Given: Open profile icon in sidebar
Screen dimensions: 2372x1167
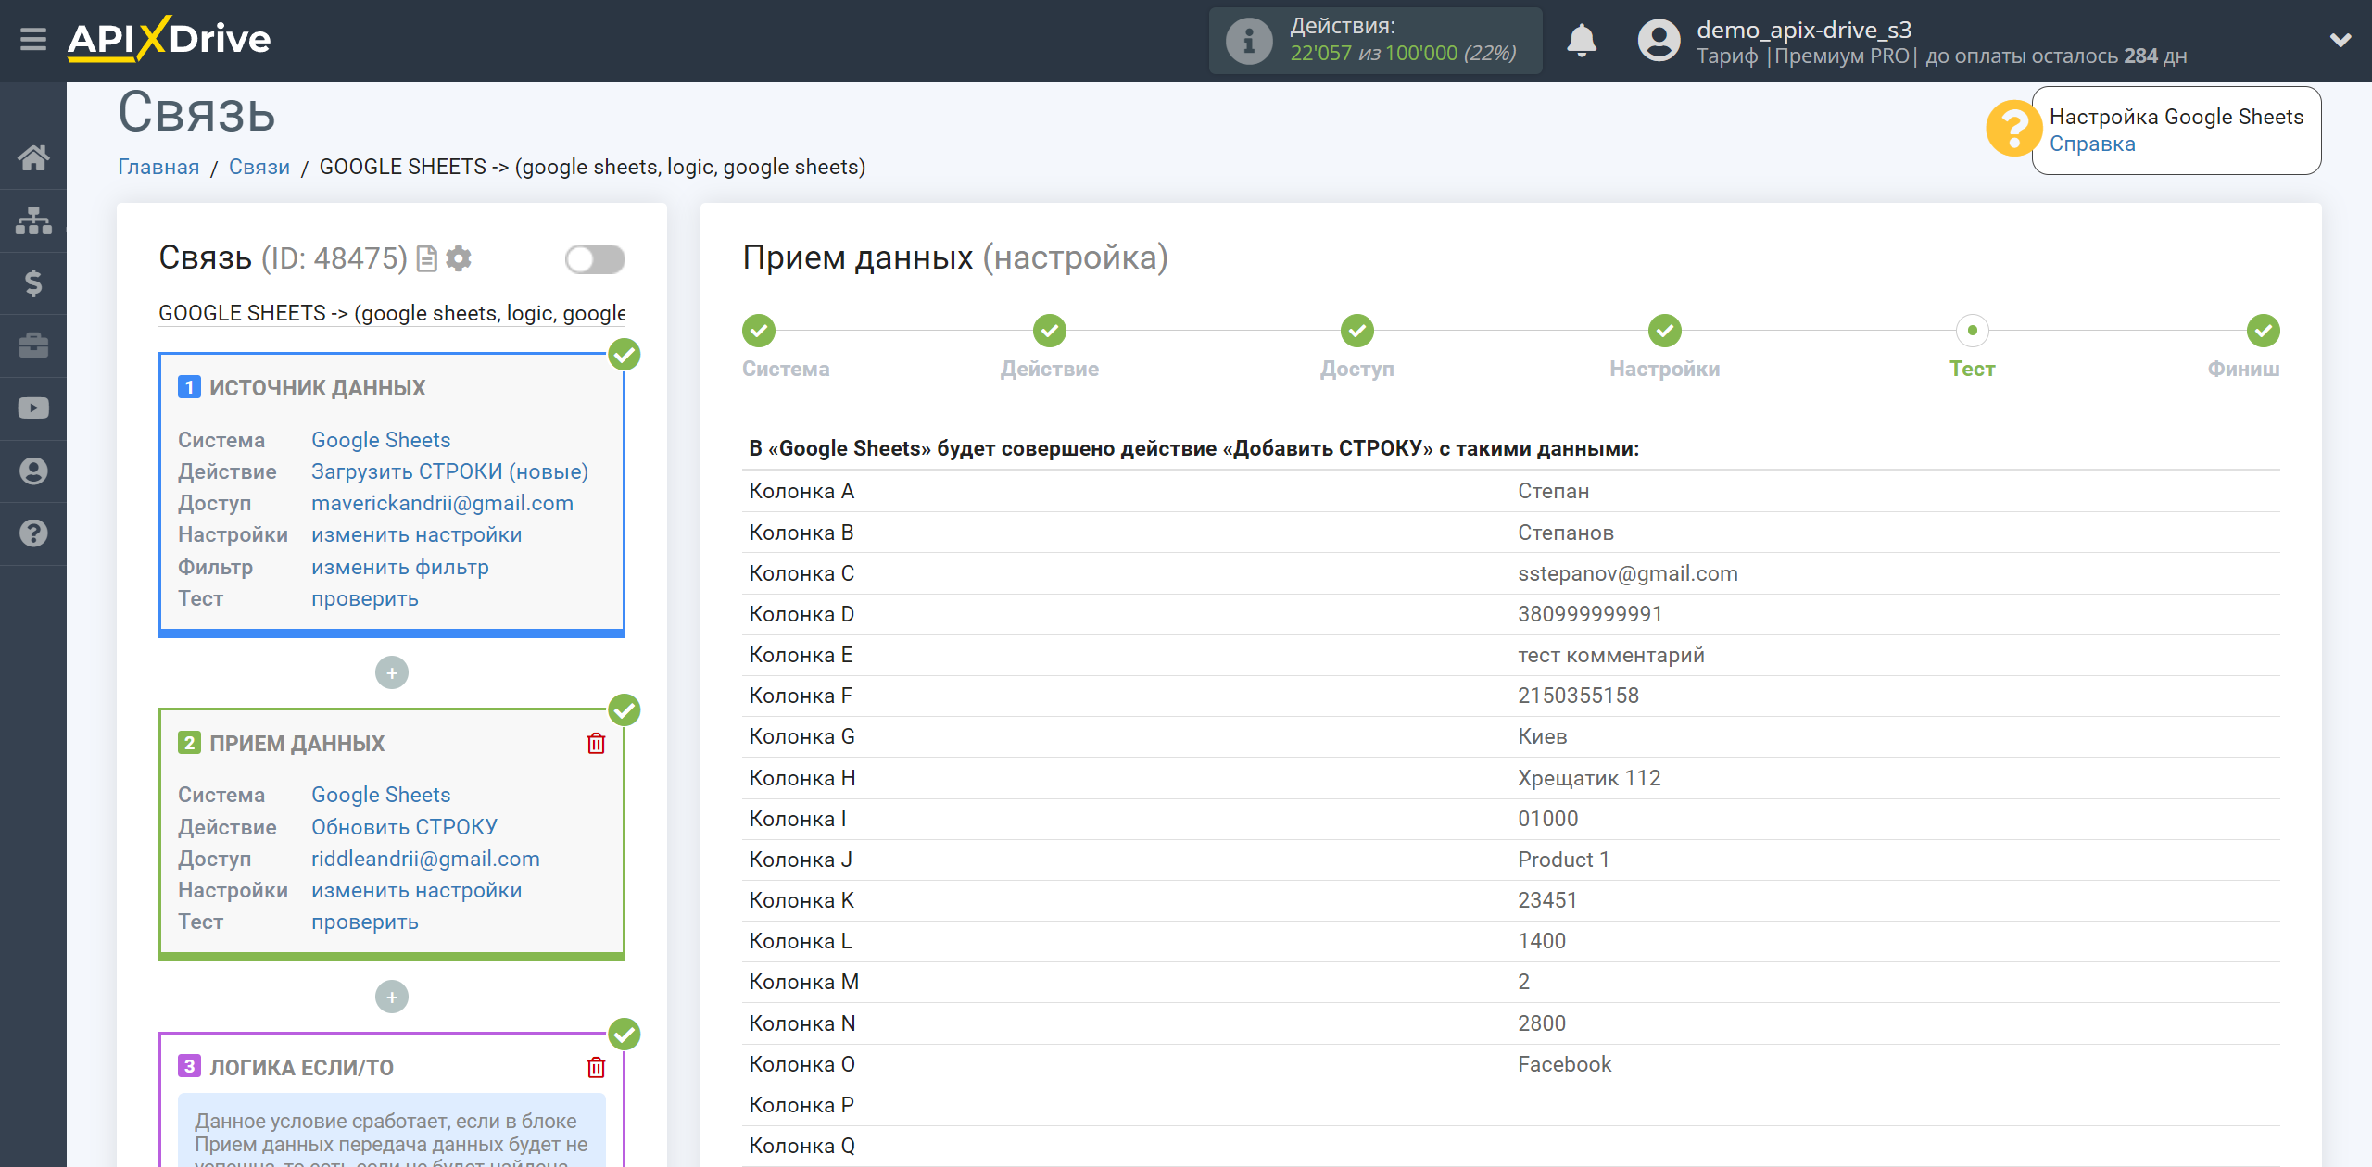Looking at the screenshot, I should tap(33, 471).
